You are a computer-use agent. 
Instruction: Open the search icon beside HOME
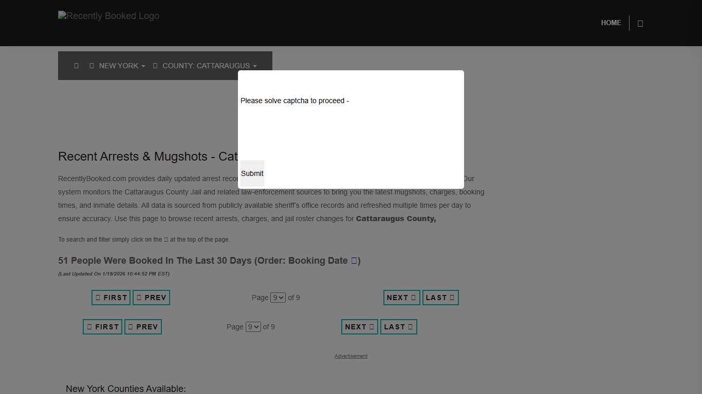pos(640,24)
